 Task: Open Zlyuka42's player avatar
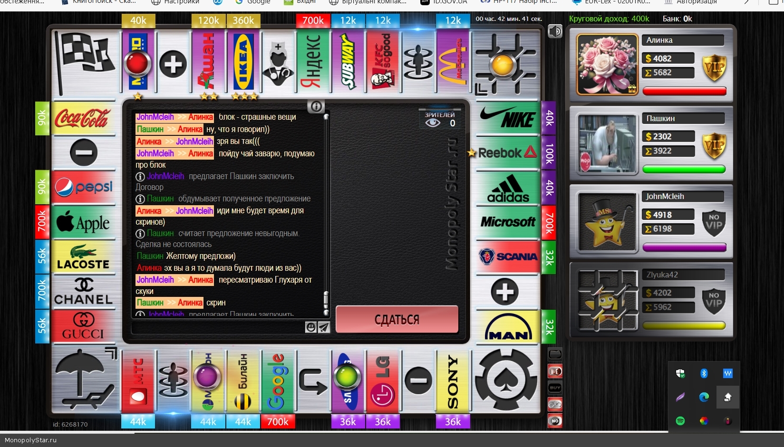(x=607, y=300)
